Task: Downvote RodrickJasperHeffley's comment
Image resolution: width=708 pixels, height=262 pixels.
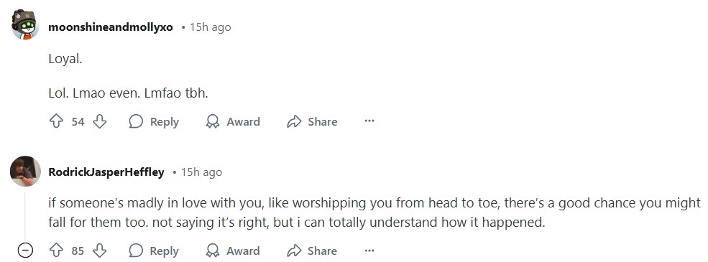Action: click(99, 251)
